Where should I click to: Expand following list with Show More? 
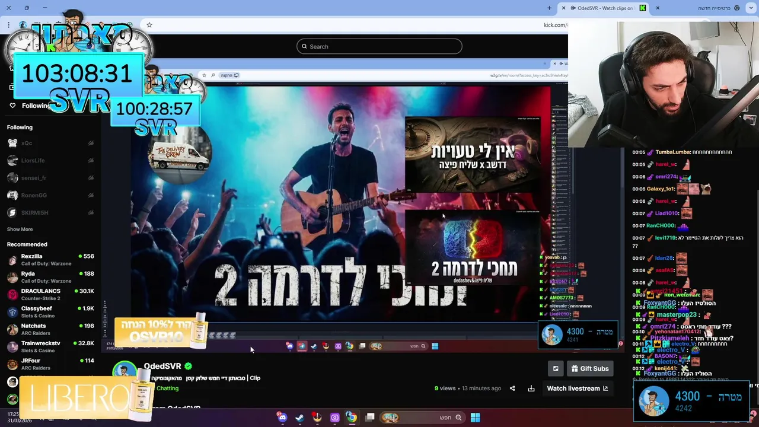(x=20, y=229)
